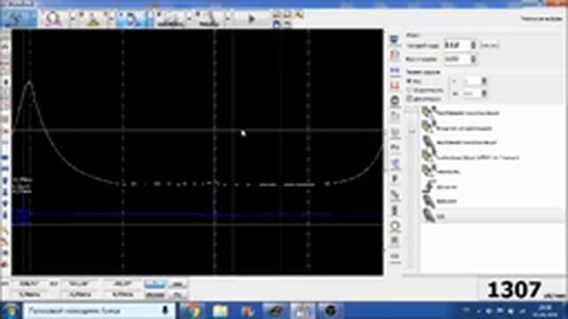Click the second red icon in right vertical toolbar
Viewport: 568px width, 319px height.
point(394,55)
